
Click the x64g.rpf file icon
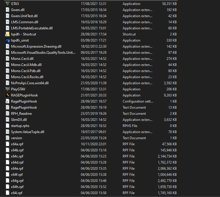pyautogui.click(x=8, y=181)
